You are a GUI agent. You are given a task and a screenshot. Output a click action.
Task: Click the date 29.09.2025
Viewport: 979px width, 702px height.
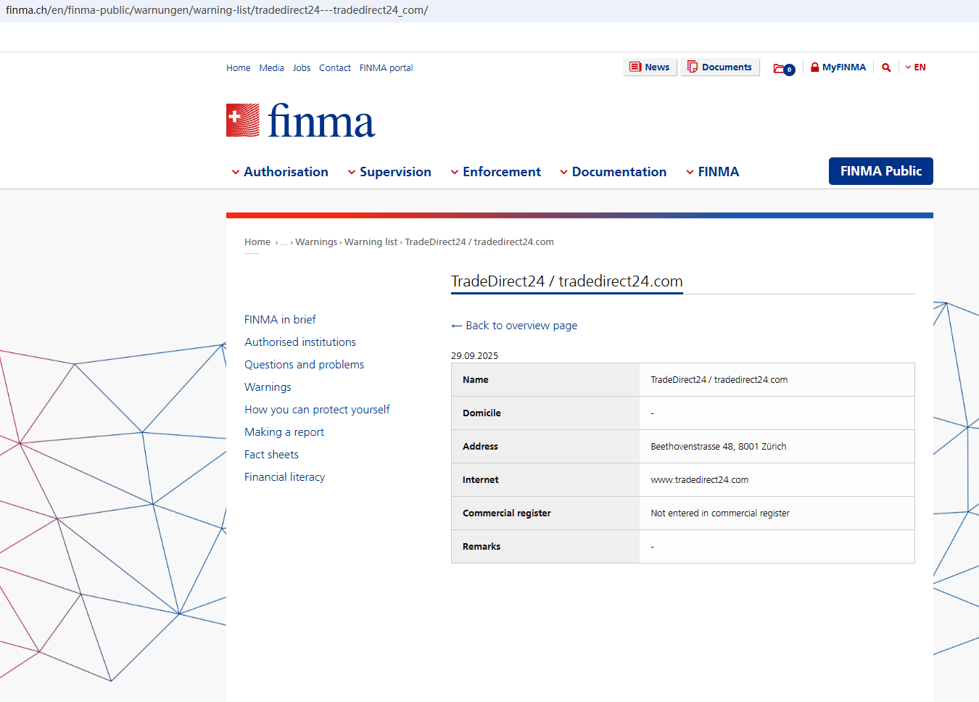pyautogui.click(x=474, y=356)
